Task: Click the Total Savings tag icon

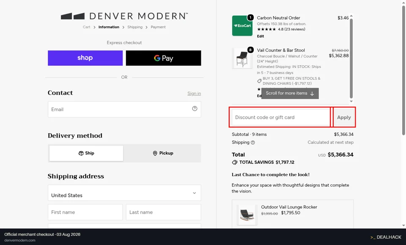Action: point(235,162)
